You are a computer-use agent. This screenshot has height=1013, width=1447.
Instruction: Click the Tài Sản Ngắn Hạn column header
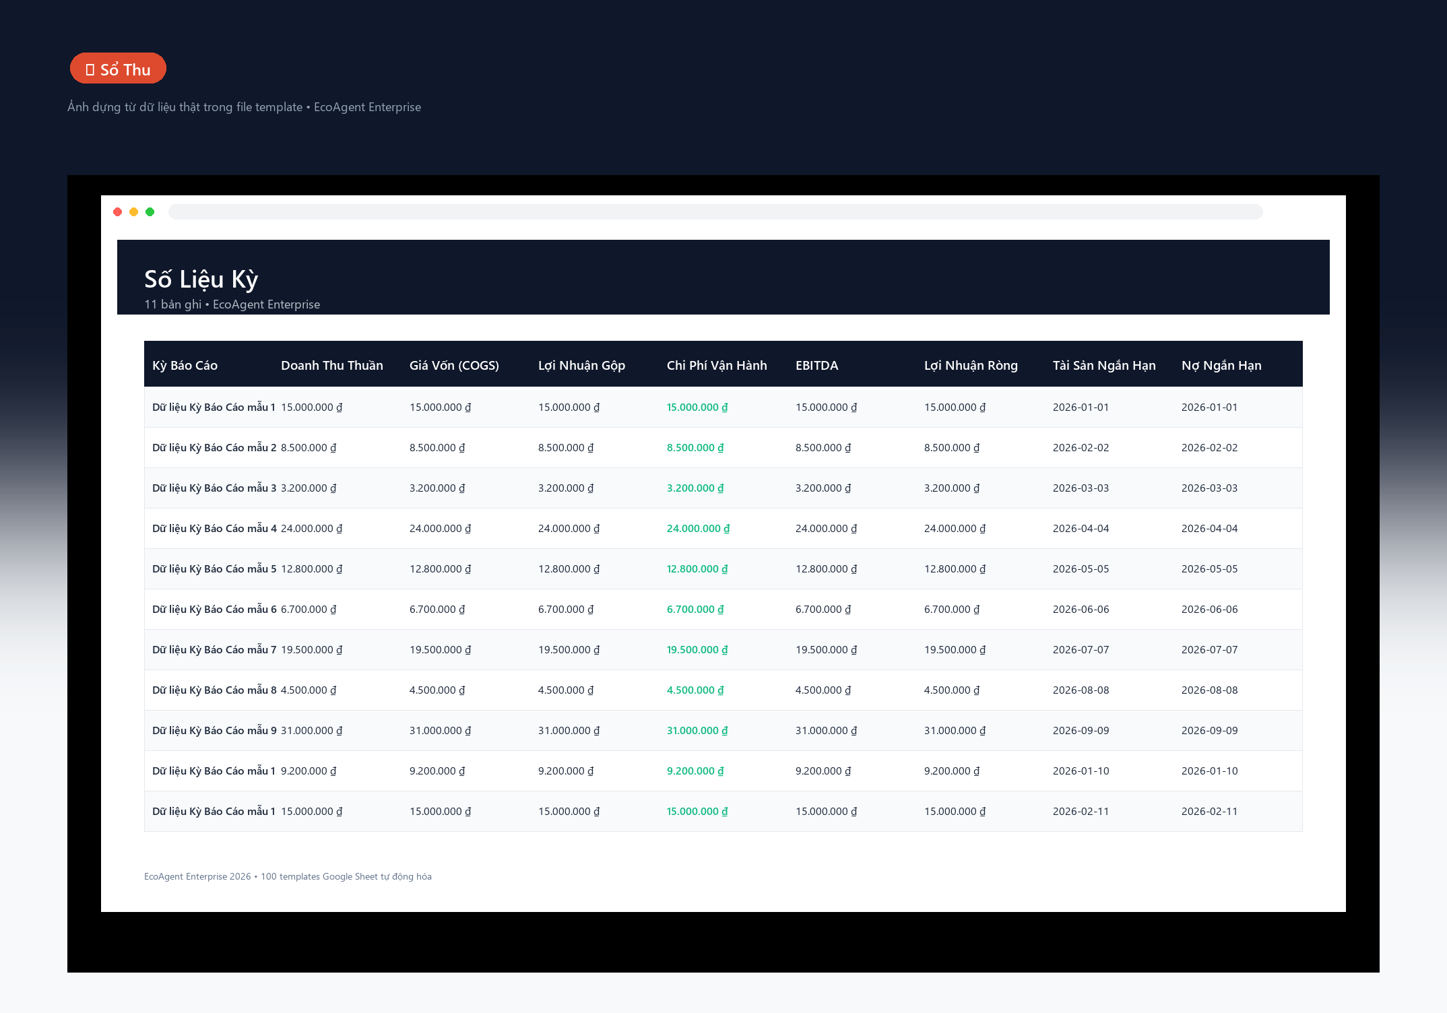[1104, 365]
